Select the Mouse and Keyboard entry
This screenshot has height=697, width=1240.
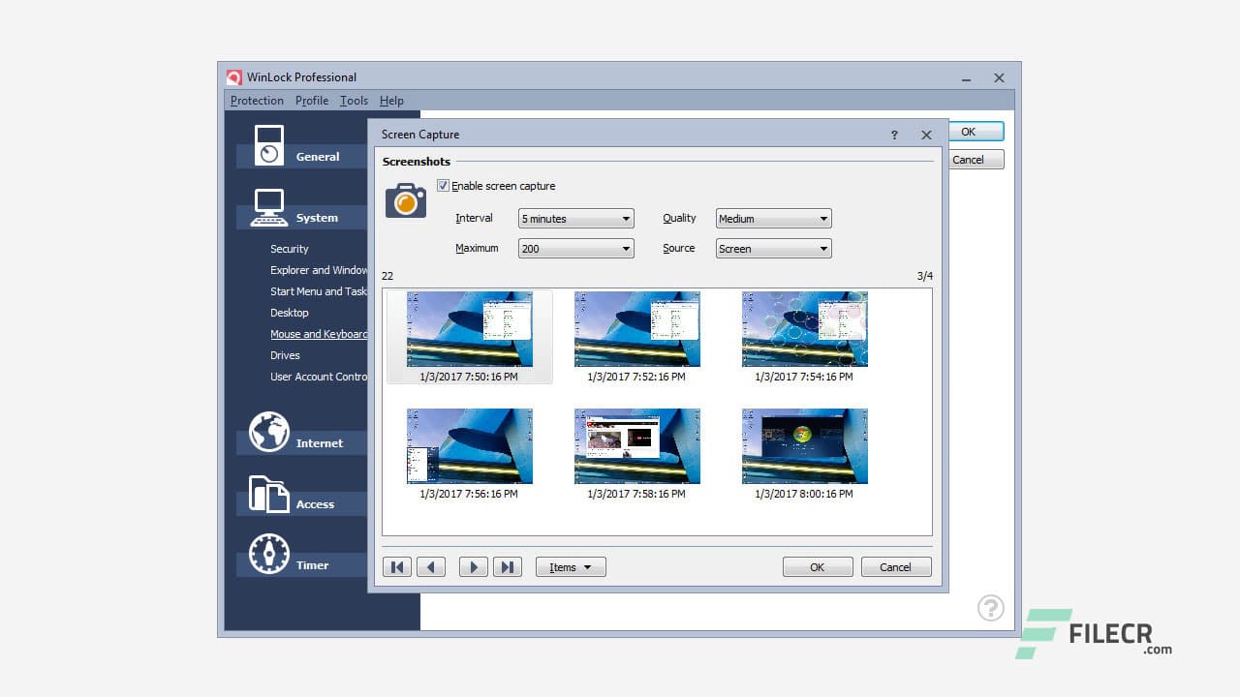[x=320, y=333]
